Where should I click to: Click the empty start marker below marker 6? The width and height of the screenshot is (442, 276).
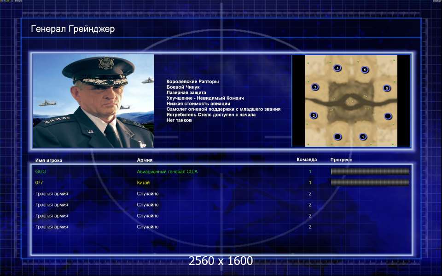click(388, 116)
